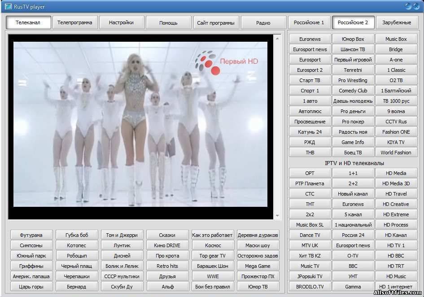Image resolution: width=424 pixels, height=297 pixels.
Task: Play the Футурама channel
Action: pos(31,235)
